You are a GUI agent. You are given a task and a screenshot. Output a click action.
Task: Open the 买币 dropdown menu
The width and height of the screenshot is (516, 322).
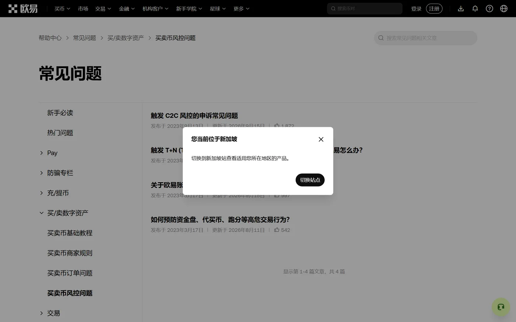(62, 8)
